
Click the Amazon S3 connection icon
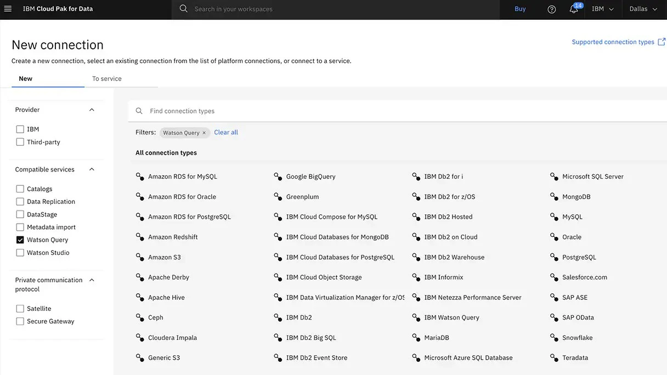click(140, 257)
